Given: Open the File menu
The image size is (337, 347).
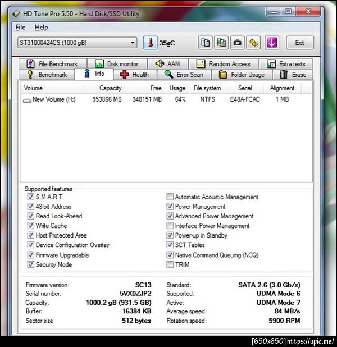Looking at the screenshot, I should pos(20,28).
